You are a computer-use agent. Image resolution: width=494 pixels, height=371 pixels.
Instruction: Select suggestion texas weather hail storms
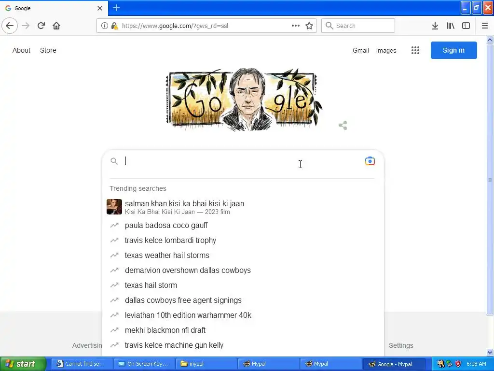click(x=243, y=255)
